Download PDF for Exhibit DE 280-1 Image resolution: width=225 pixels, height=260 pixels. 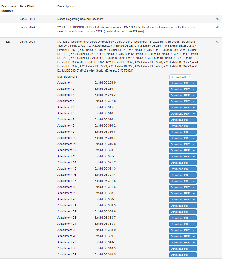180,89
